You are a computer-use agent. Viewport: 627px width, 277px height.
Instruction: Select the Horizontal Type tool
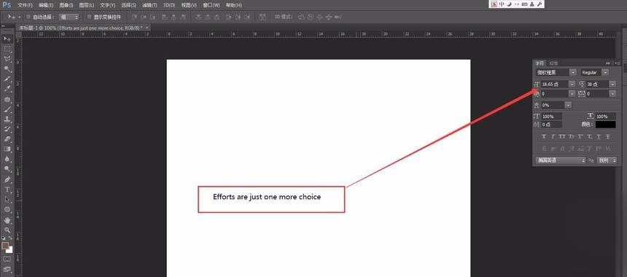click(x=7, y=189)
